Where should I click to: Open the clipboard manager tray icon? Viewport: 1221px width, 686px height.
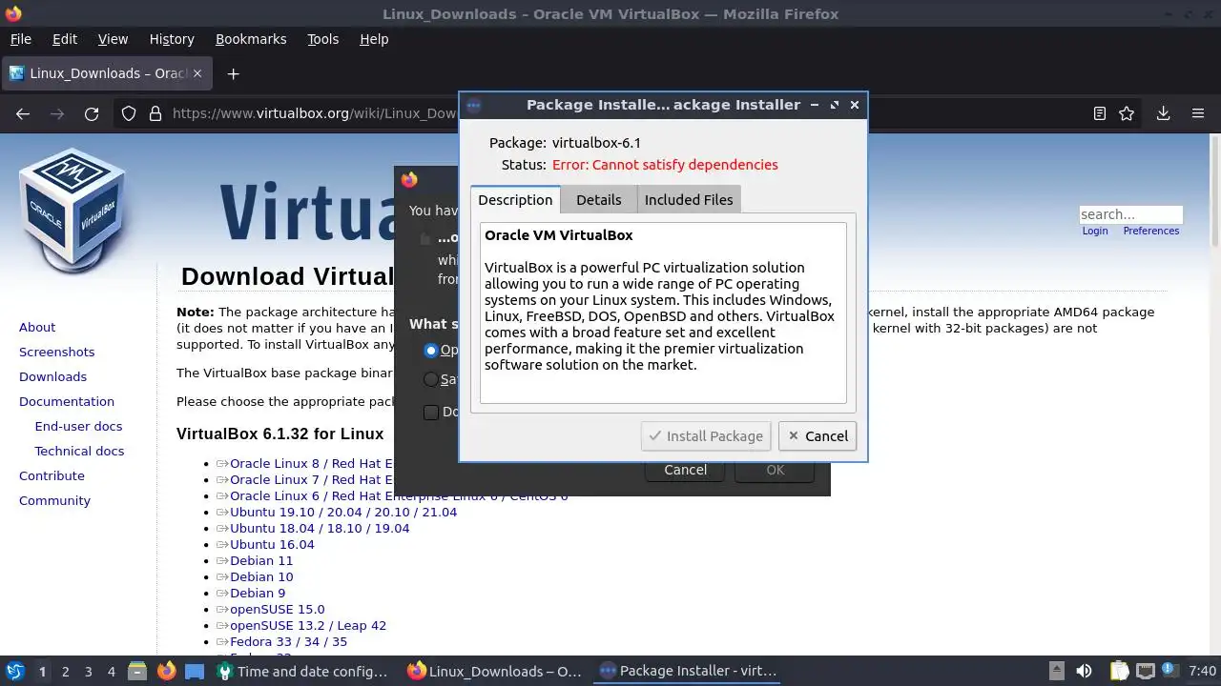[x=1119, y=671]
